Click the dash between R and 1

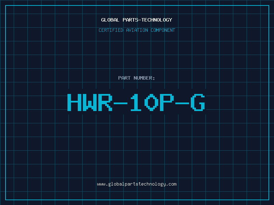tap(121, 103)
